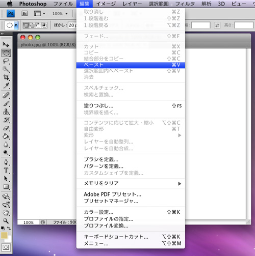
Task: Open Adobe PDF プリセット... dialog
Action: (x=131, y=194)
